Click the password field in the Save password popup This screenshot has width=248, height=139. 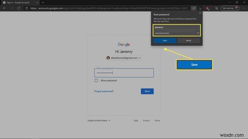coord(174,33)
